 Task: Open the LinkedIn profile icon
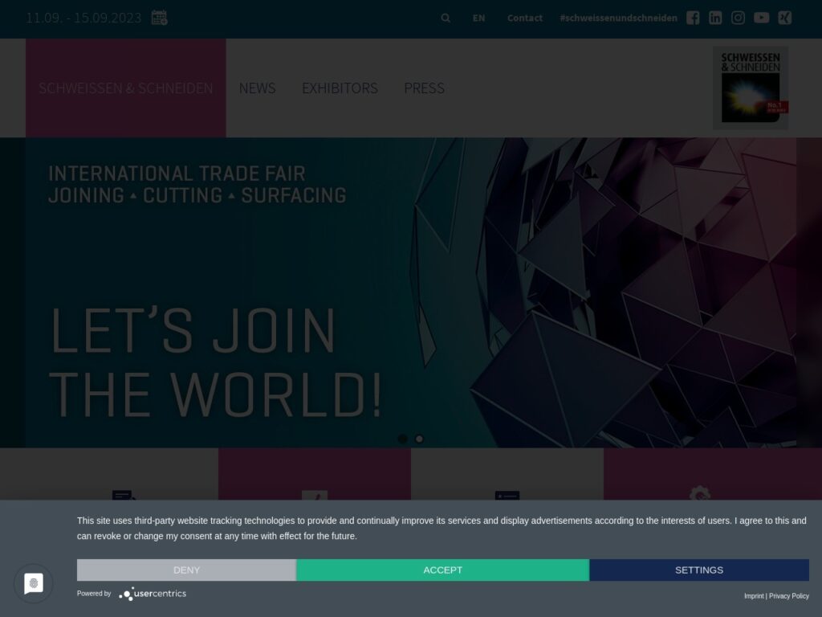(715, 18)
